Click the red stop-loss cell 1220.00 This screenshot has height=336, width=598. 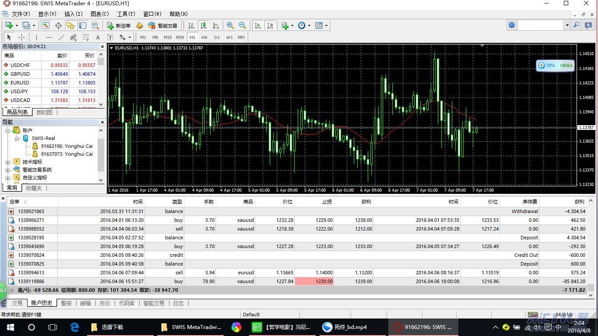point(314,281)
